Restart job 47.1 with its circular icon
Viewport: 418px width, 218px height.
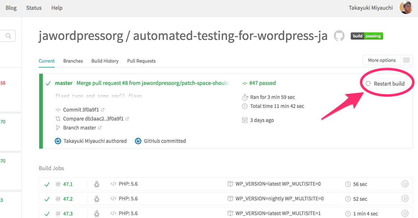[x=405, y=184]
